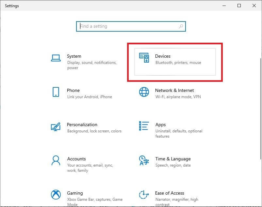Click the Network & Internet globe icon

pyautogui.click(x=144, y=92)
